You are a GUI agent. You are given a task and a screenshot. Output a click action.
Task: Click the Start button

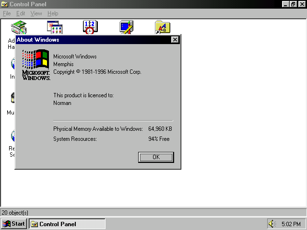click(14, 224)
